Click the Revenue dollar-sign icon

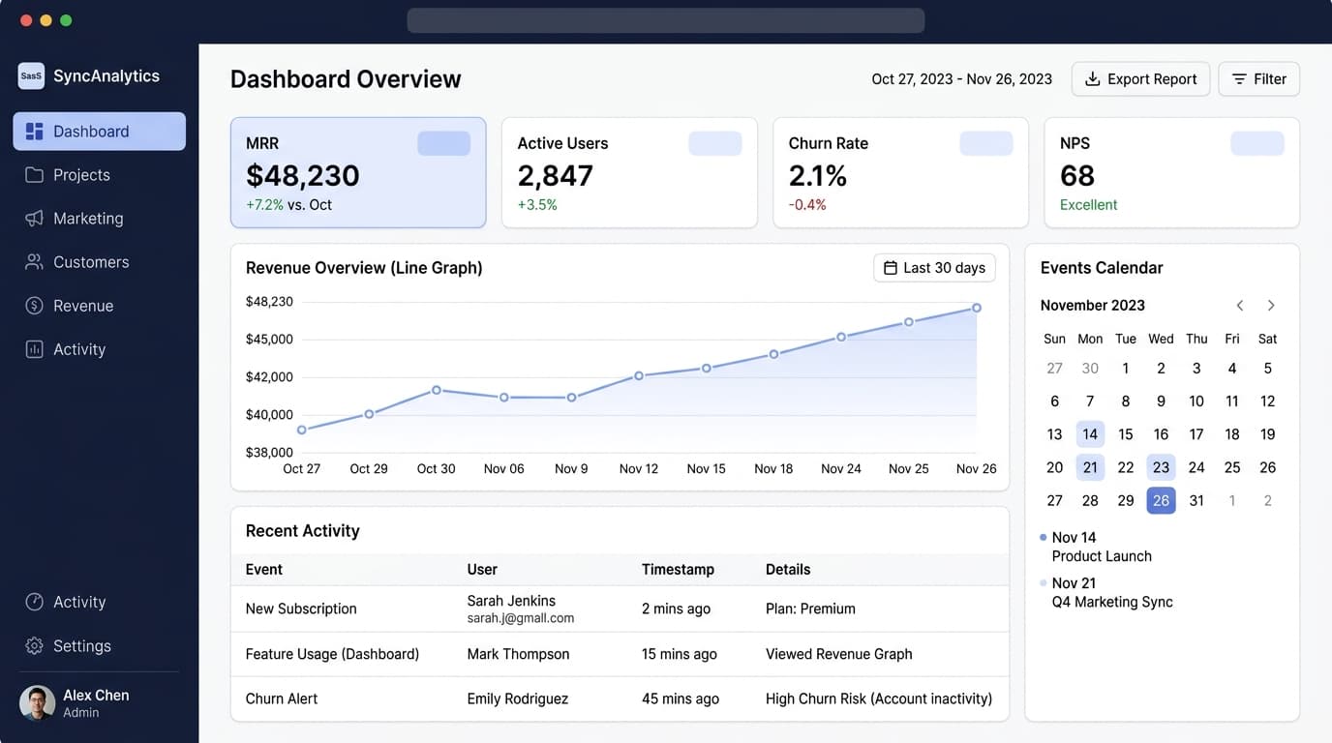[34, 306]
